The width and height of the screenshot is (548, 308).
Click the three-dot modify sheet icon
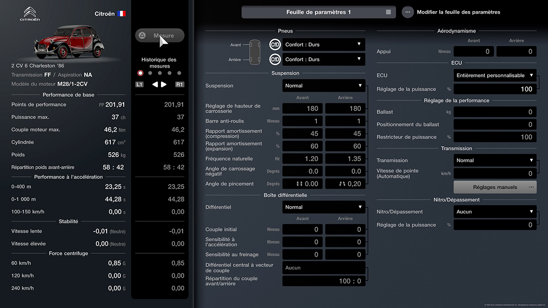click(408, 12)
